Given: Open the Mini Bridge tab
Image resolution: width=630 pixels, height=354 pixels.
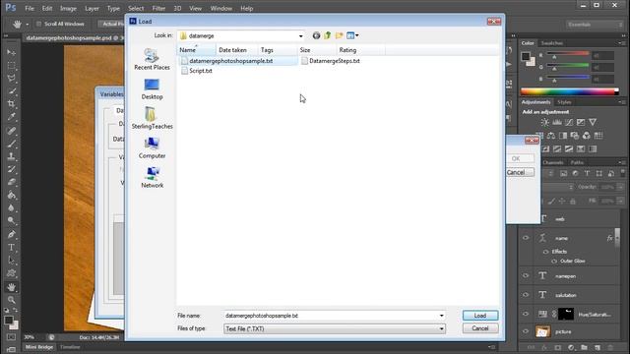Looking at the screenshot, I should (x=39, y=347).
